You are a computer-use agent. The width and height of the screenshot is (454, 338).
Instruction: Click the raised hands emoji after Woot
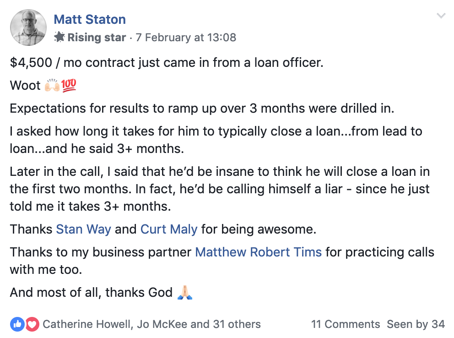pyautogui.click(x=53, y=85)
